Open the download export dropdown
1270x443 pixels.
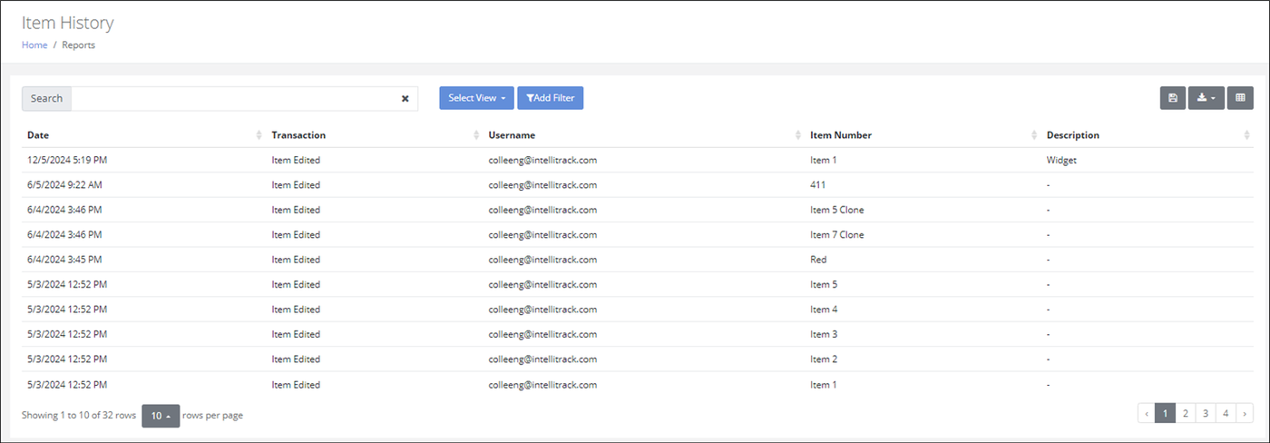point(1206,98)
